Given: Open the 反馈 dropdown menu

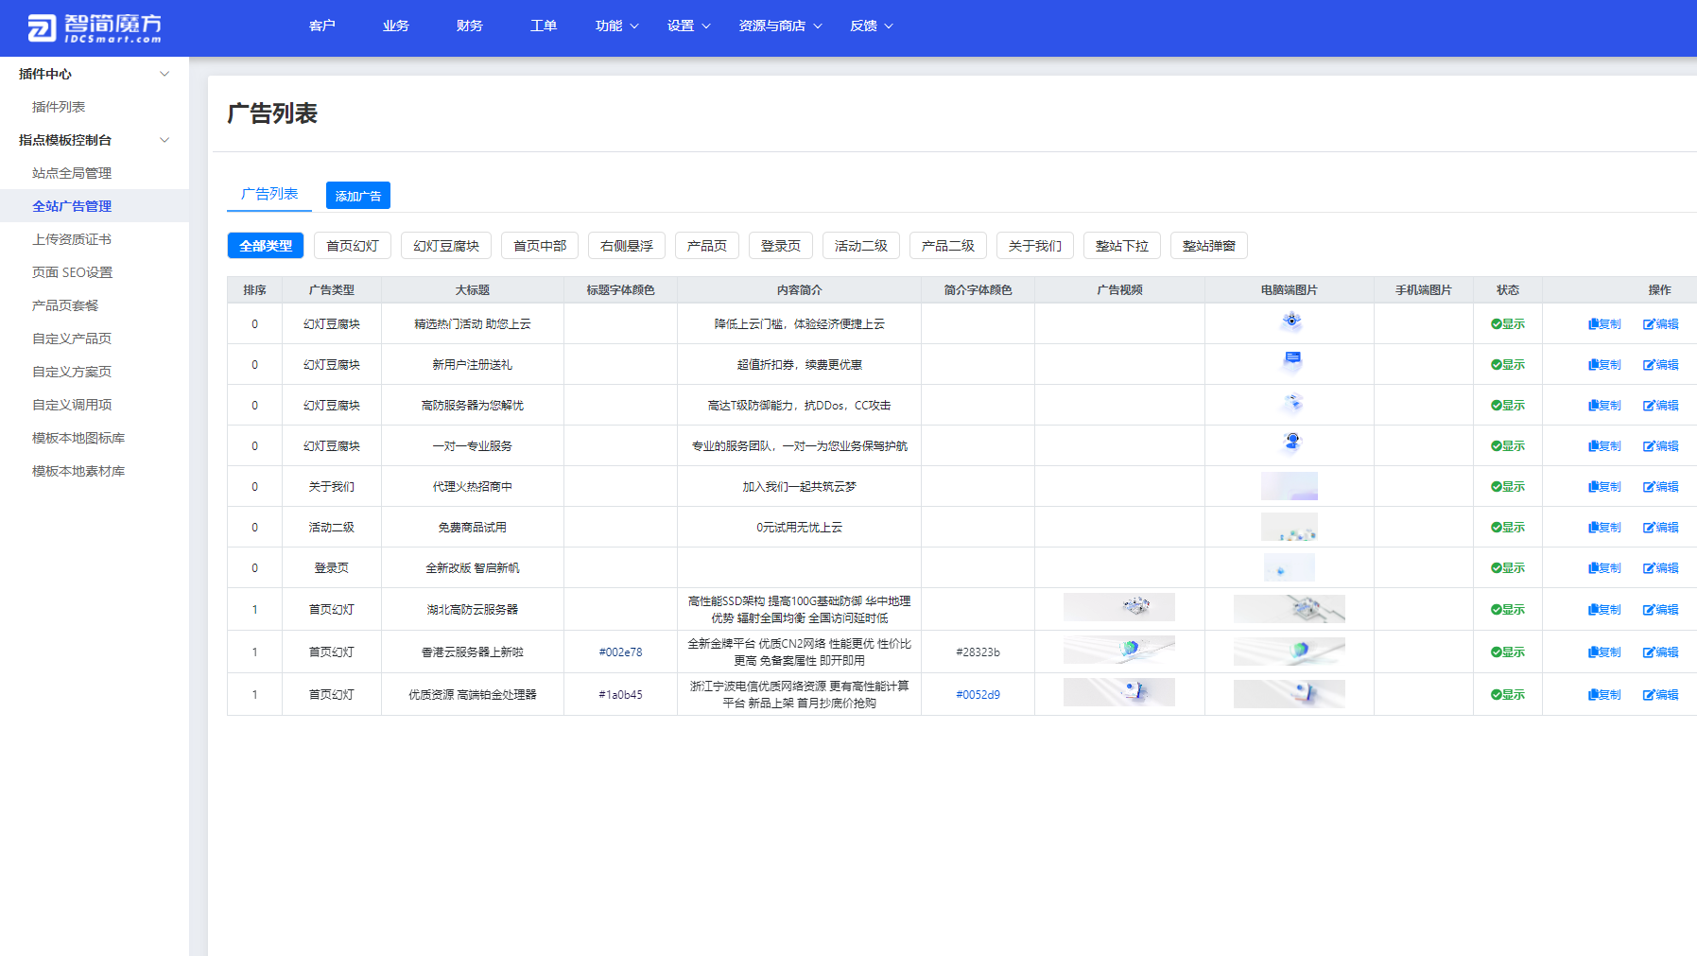Looking at the screenshot, I should [x=872, y=26].
